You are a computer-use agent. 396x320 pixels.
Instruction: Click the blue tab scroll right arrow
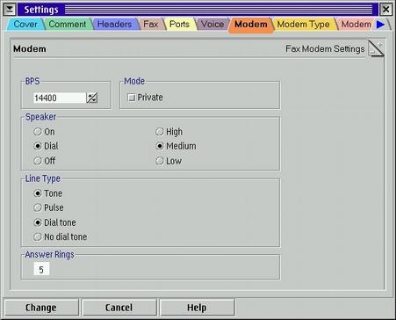(380, 25)
